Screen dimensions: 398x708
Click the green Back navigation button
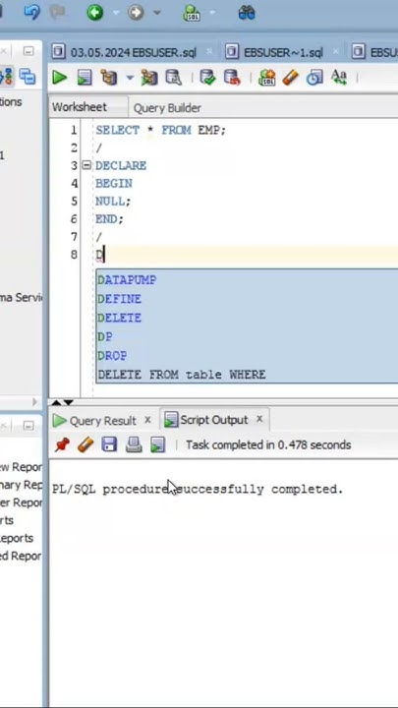(94, 13)
